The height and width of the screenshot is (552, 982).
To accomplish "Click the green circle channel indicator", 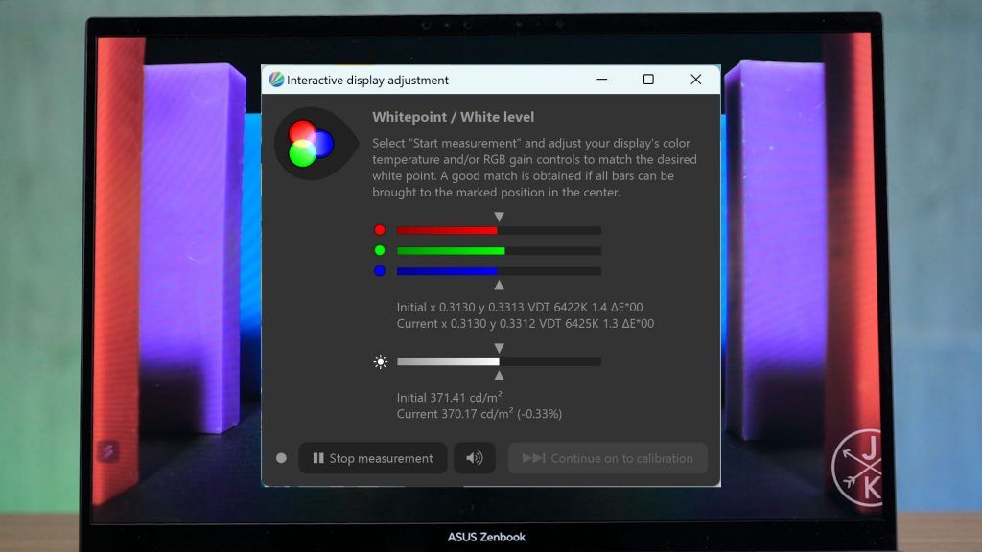I will pos(380,250).
